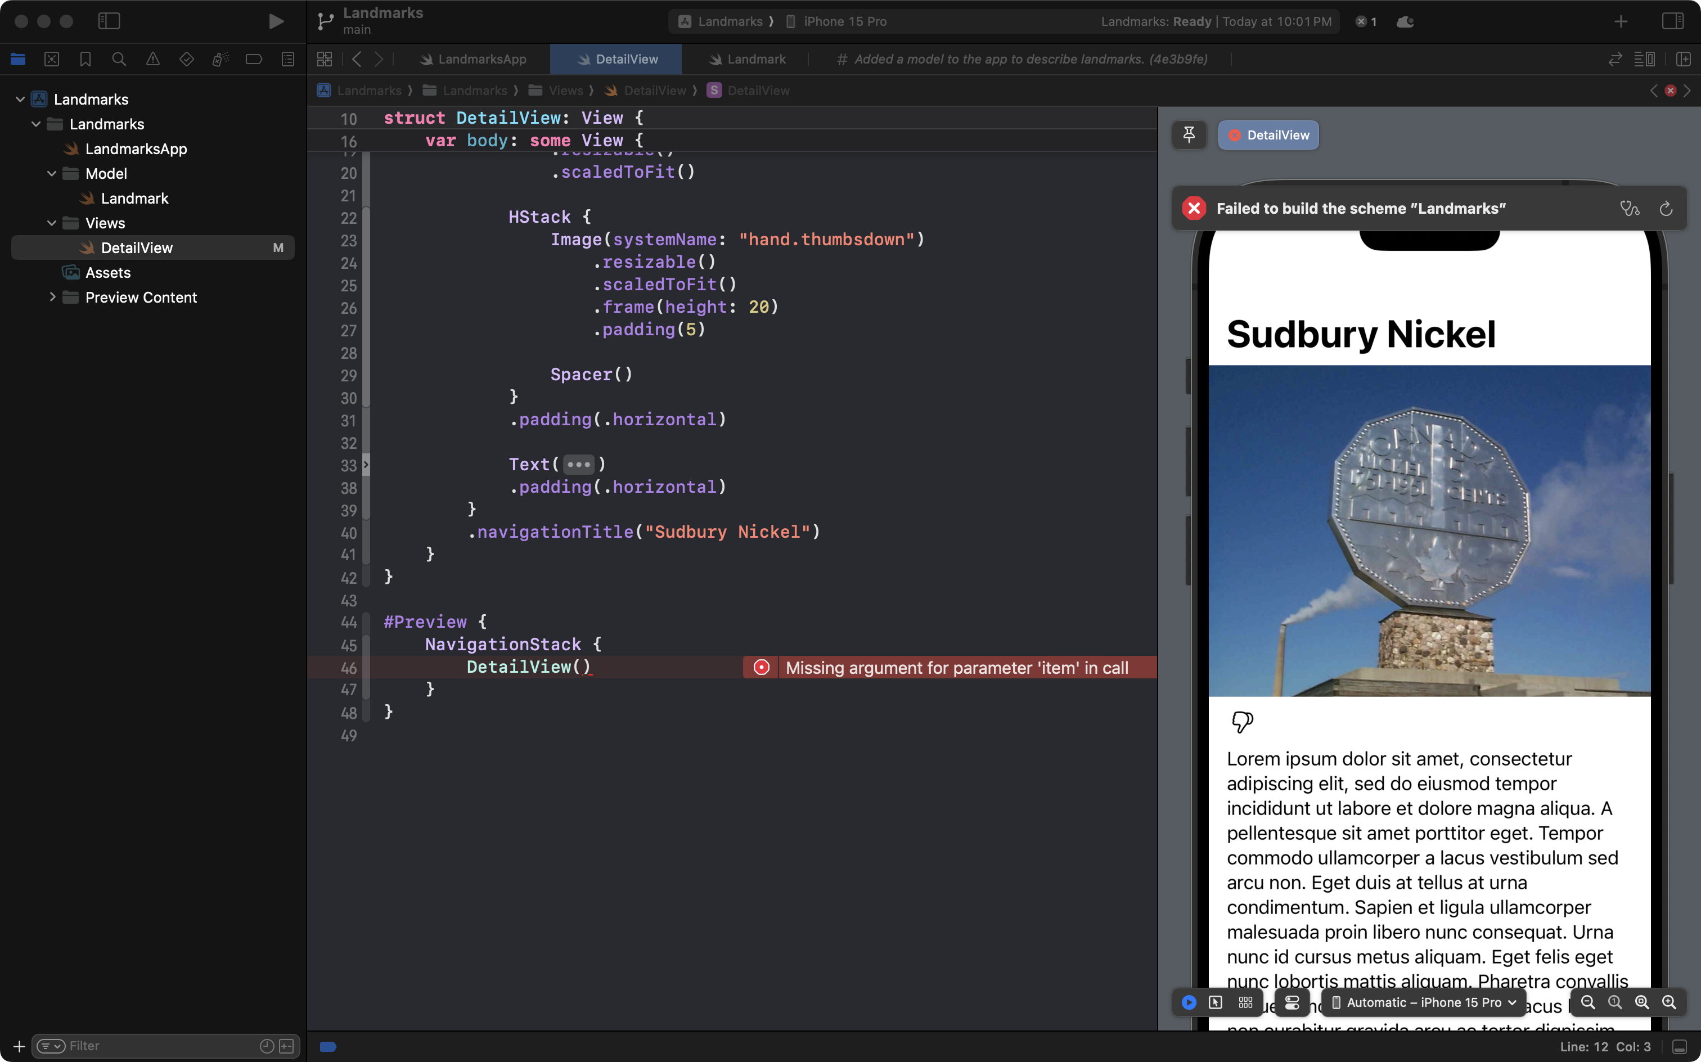1701x1062 pixels.
Task: Open the Variants mode in the preview
Action: click(x=1246, y=1002)
